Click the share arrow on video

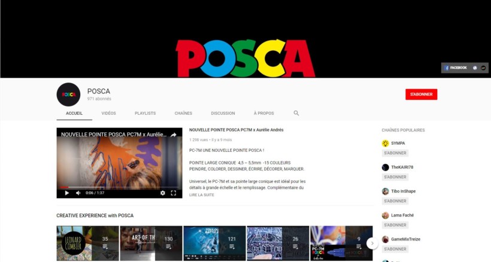point(173,135)
